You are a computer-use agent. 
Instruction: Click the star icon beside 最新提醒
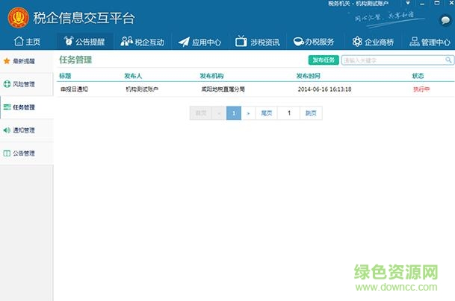(x=7, y=61)
